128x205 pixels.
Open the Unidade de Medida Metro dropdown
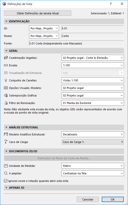pyautogui.click(x=92, y=166)
